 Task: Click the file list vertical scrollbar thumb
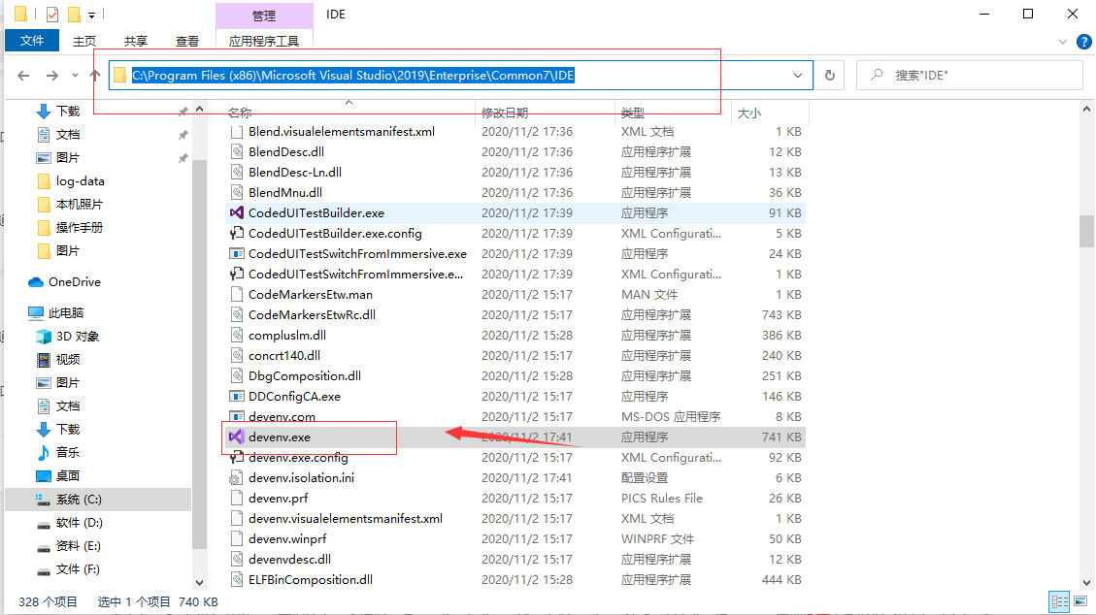click(x=1086, y=231)
